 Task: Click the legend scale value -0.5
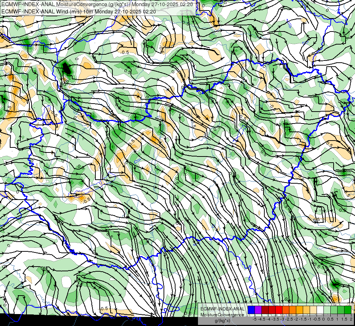tap(317, 319)
